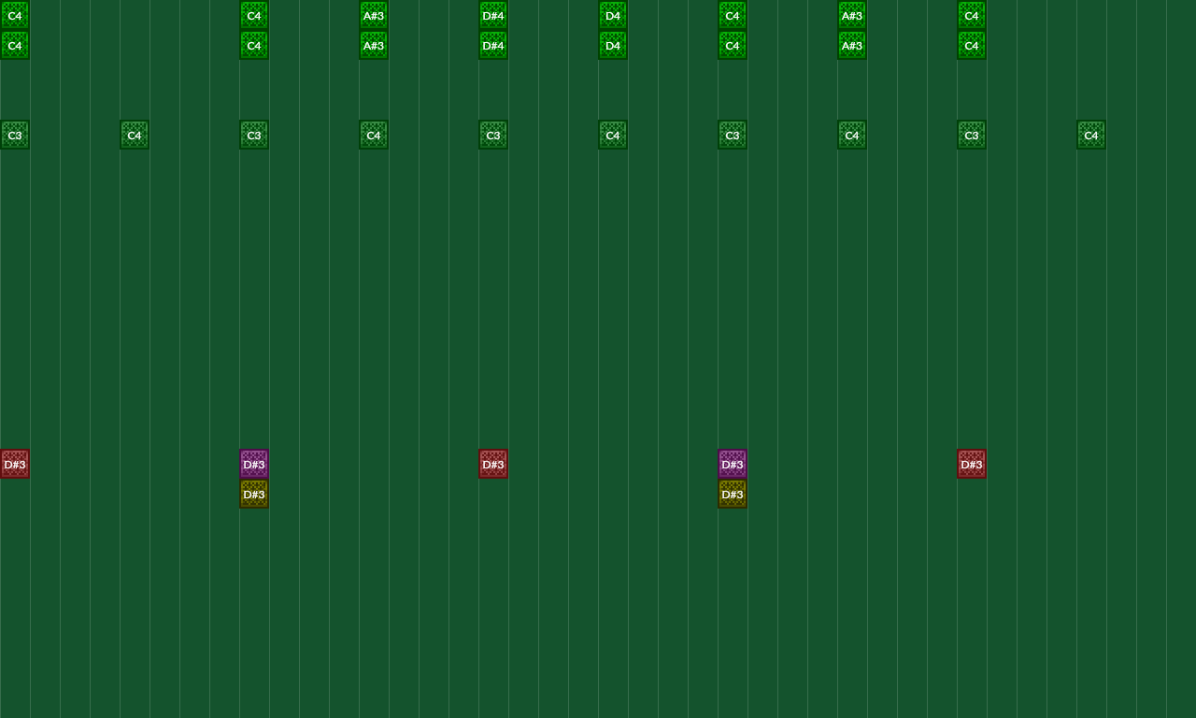Click the rightmost A#3 note in the top row
Image resolution: width=1196 pixels, height=718 pixels.
point(851,15)
